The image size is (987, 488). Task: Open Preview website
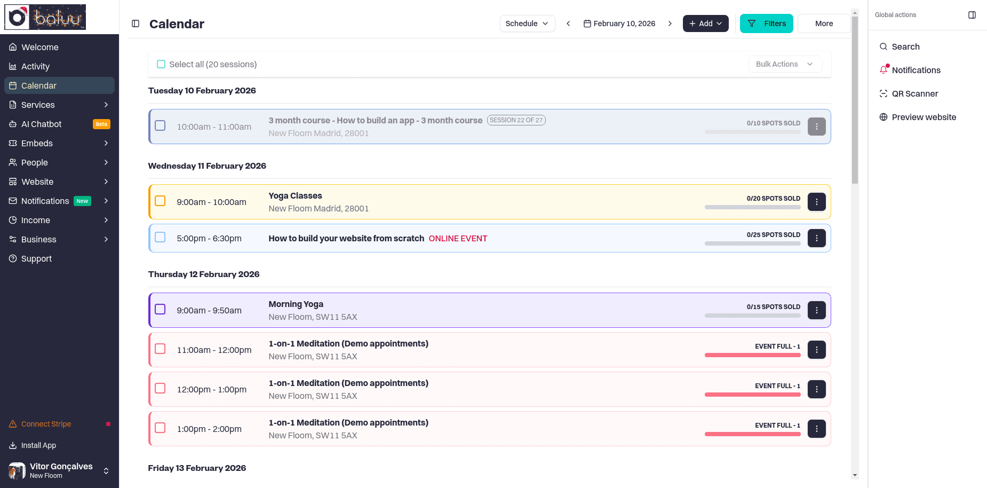(x=924, y=117)
